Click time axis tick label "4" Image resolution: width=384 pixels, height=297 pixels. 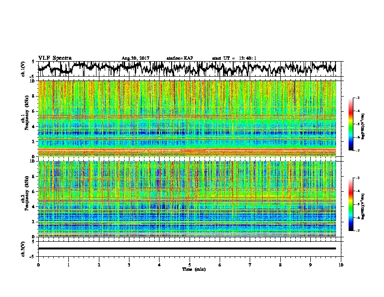[x=159, y=265]
